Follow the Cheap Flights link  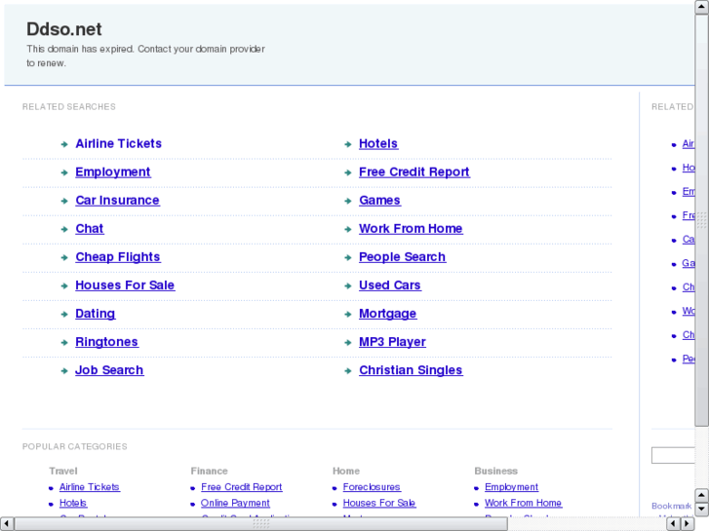pyautogui.click(x=118, y=256)
